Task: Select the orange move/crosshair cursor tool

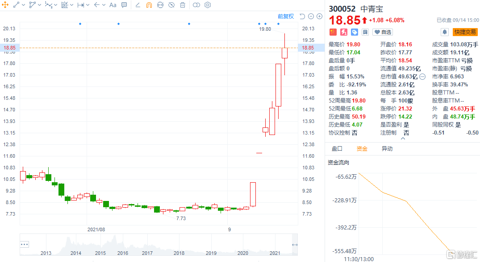Action: click(5, 5)
